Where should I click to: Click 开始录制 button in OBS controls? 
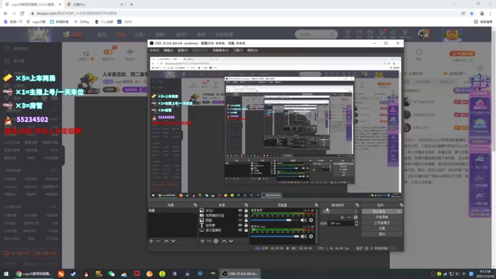(382, 217)
